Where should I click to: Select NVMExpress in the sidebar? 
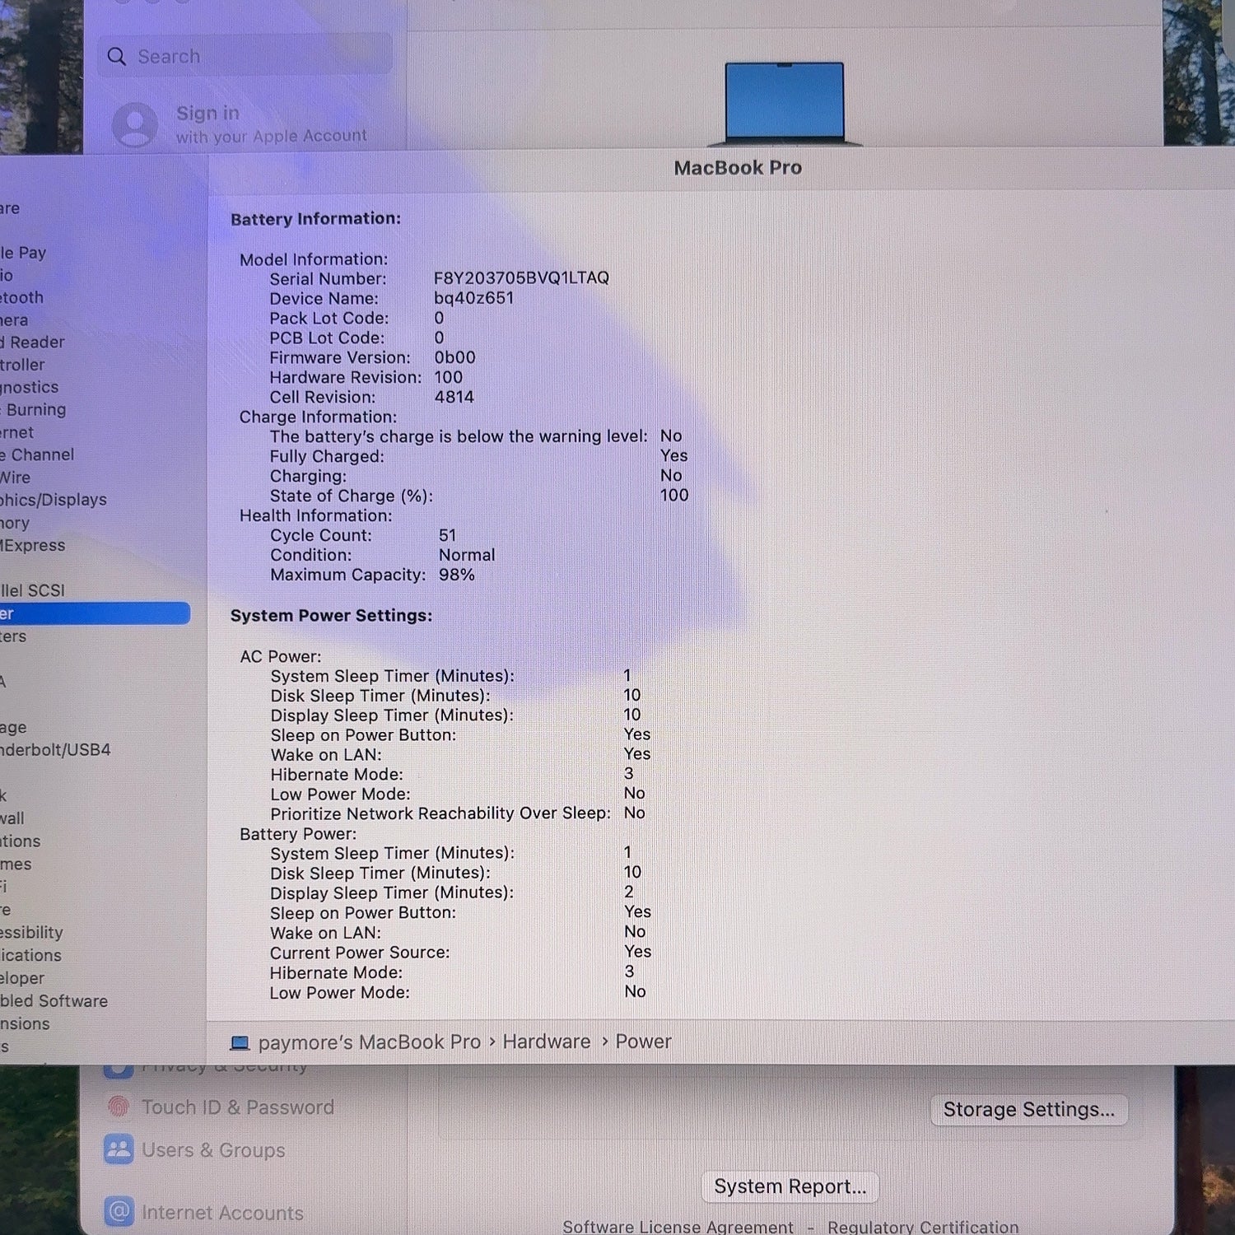tap(33, 545)
